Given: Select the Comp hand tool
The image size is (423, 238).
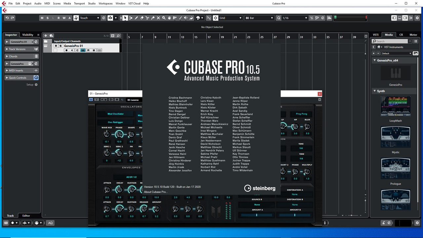Looking at the screenshot, I should click(169, 18).
